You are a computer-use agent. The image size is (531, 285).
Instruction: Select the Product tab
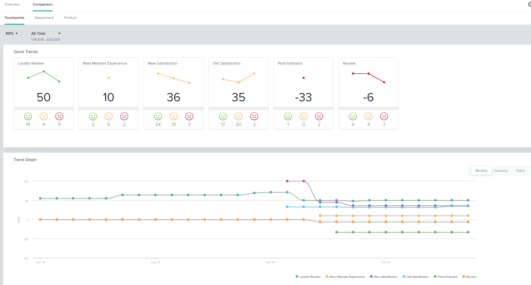coord(70,18)
